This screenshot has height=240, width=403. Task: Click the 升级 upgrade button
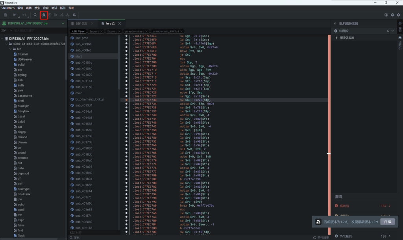click(387, 222)
